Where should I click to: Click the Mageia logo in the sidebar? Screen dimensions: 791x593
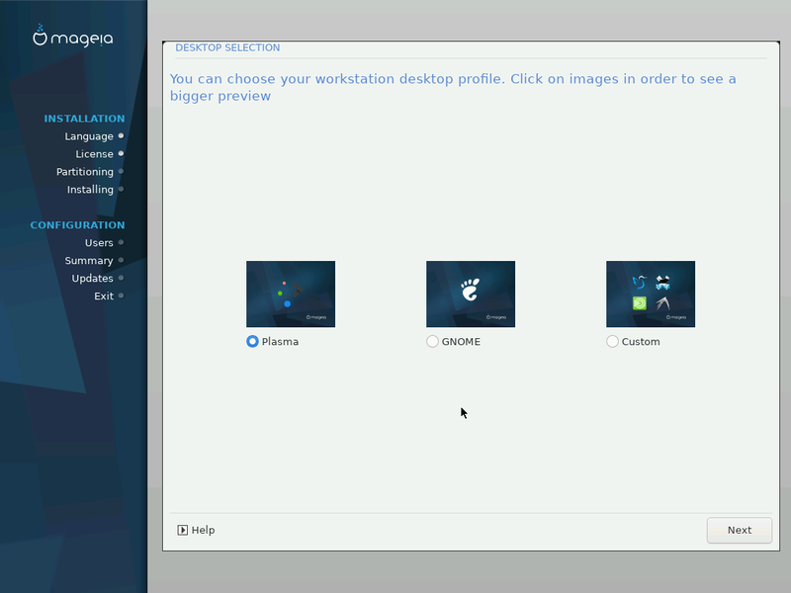pos(73,37)
